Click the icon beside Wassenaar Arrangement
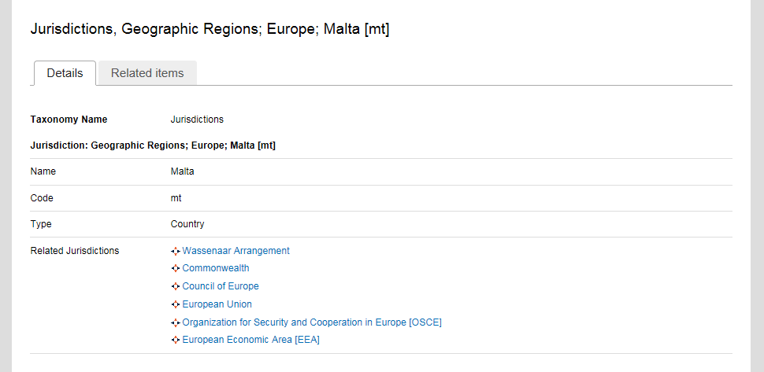The width and height of the screenshot is (764, 372). tap(176, 251)
